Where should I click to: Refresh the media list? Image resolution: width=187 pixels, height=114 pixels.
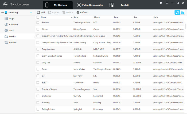pos(82,12)
